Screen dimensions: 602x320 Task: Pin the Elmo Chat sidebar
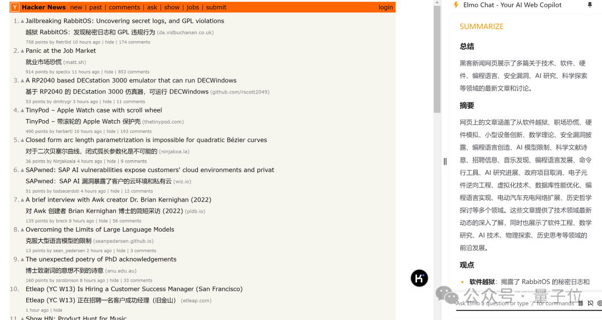coord(590,5)
